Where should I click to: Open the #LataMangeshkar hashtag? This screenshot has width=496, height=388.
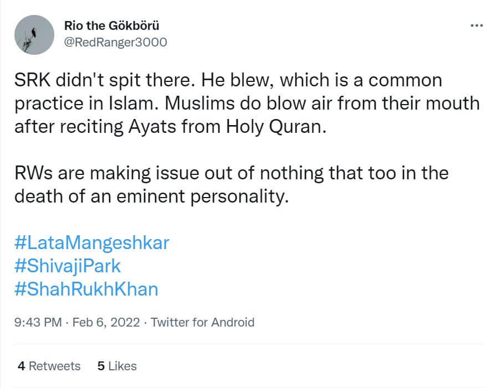coord(93,243)
